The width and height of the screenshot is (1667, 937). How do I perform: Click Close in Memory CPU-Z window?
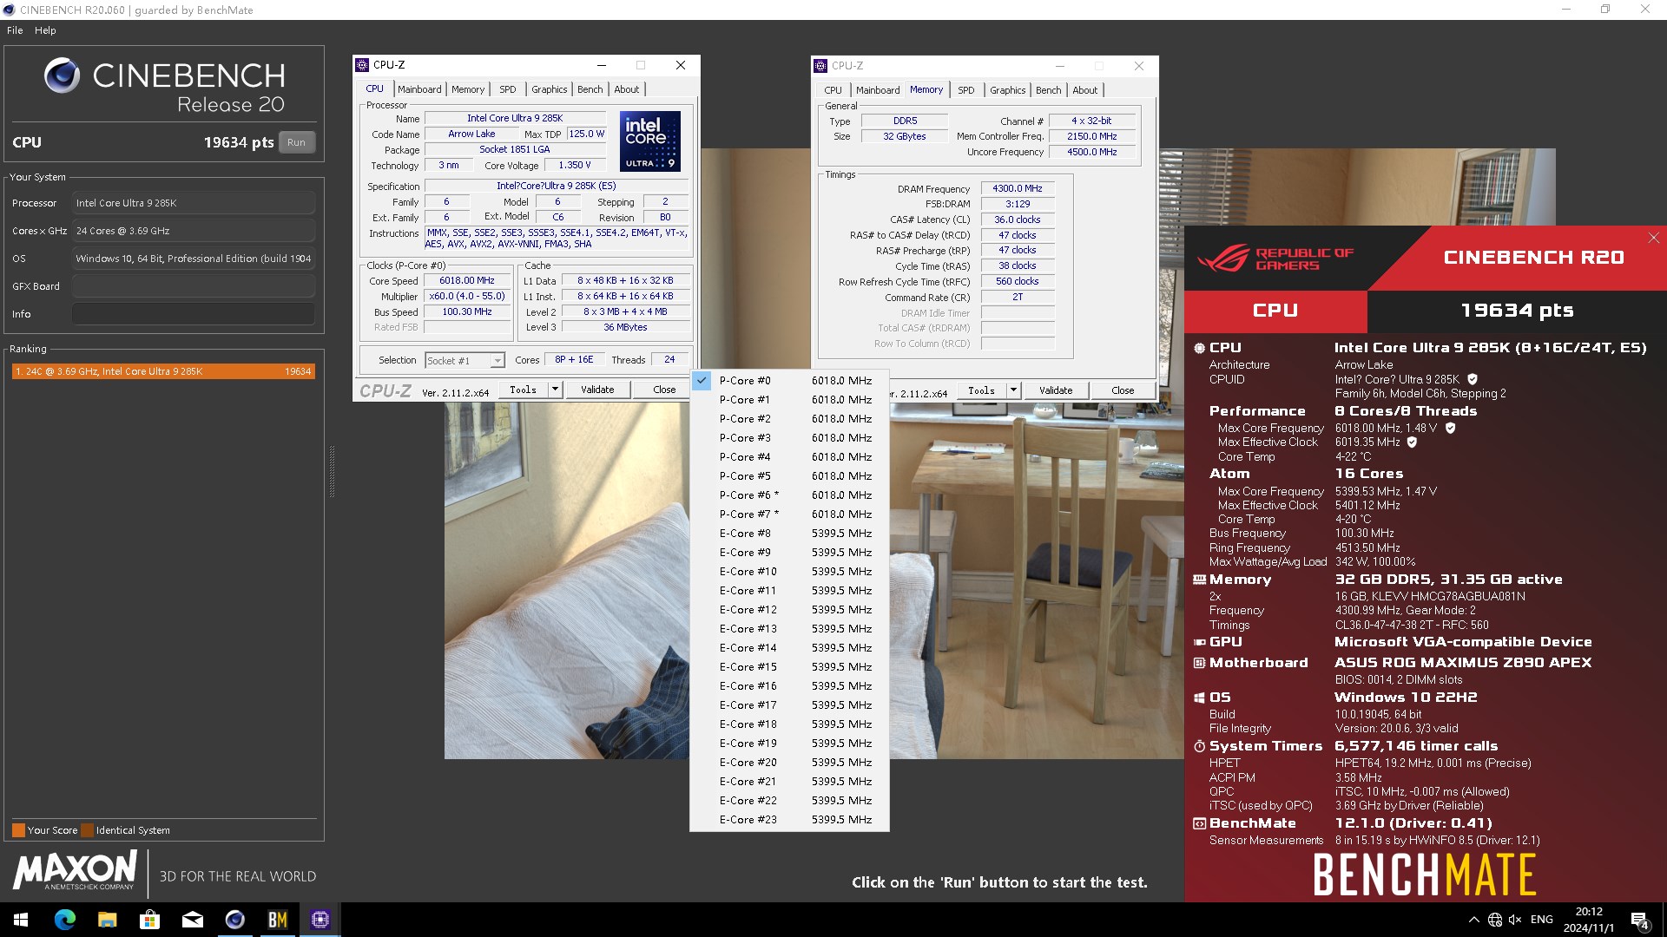click(1123, 390)
